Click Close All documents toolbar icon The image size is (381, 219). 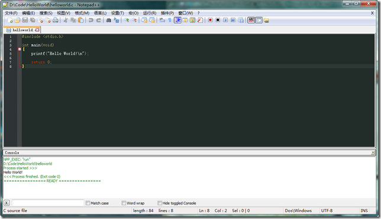click(48, 21)
